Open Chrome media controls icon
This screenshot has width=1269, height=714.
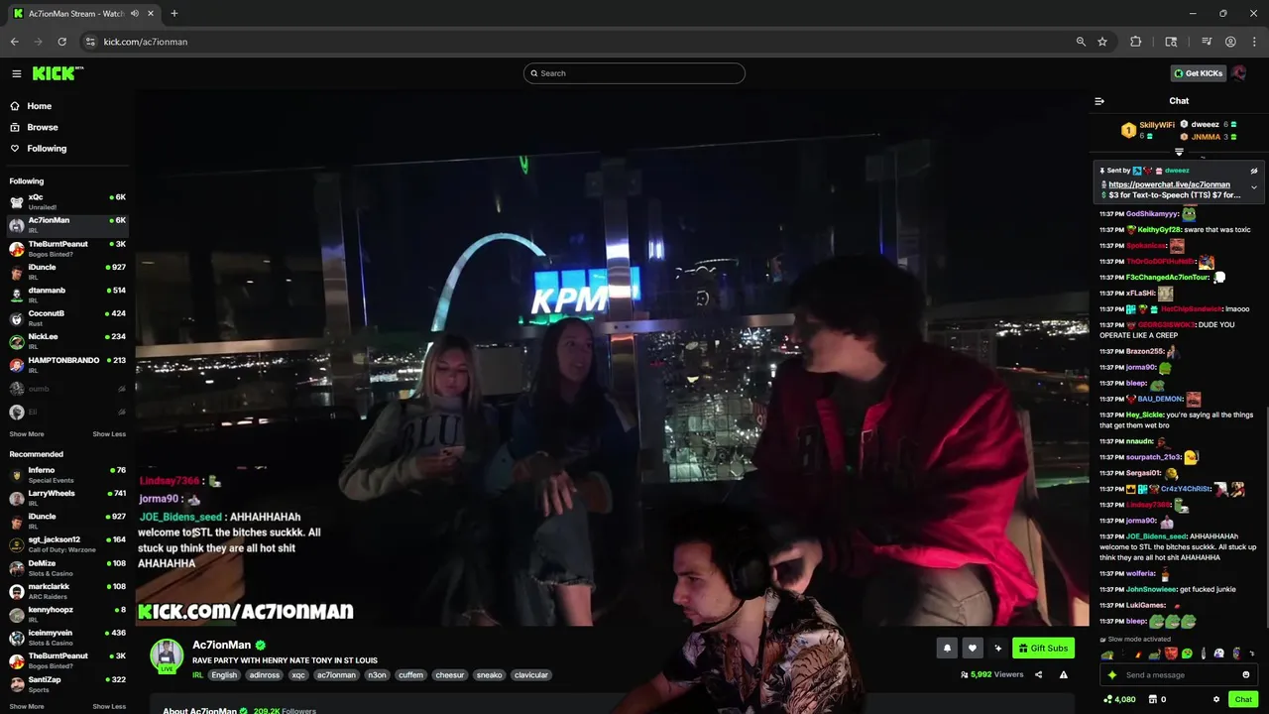pos(1207,42)
